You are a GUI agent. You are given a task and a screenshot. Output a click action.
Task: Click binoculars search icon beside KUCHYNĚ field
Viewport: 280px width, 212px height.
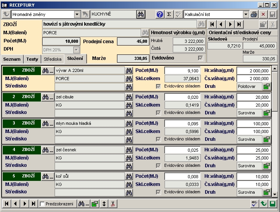click(x=140, y=14)
